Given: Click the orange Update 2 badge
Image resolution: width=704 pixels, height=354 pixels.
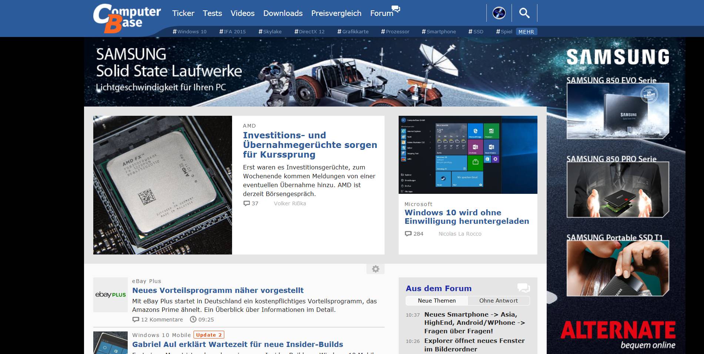Looking at the screenshot, I should [209, 335].
